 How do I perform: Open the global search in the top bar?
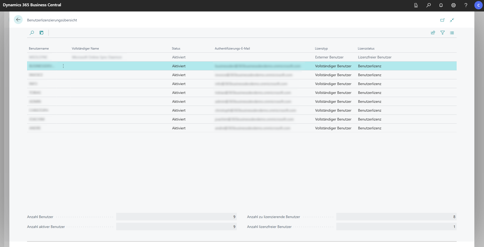[x=429, y=5]
